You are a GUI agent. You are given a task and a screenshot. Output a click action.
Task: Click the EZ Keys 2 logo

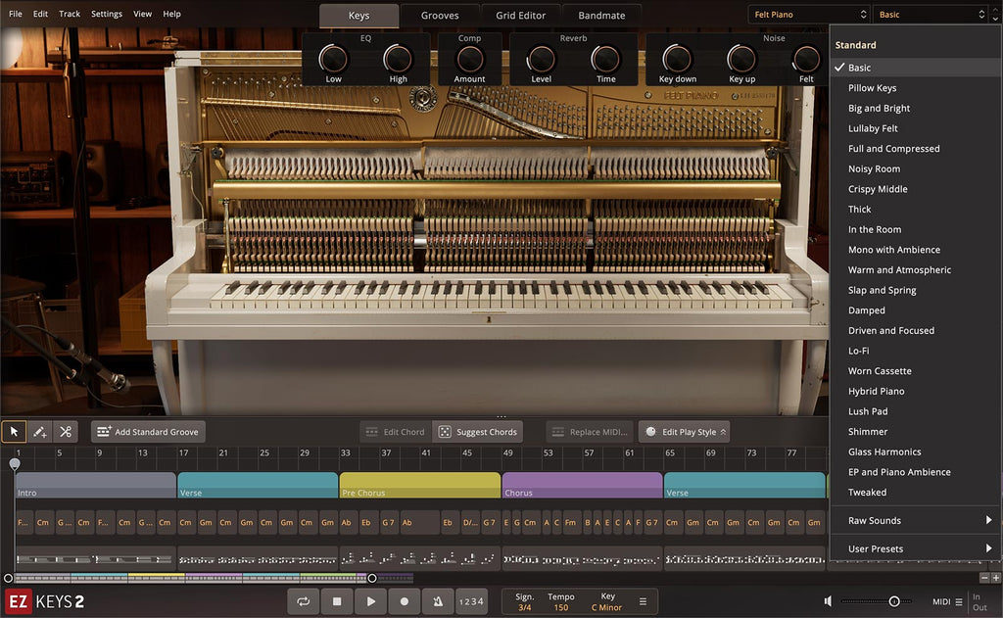[x=45, y=601]
